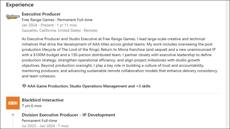
Task: Click the orange Blackbird Interactive logo
Action: click(x=13, y=103)
